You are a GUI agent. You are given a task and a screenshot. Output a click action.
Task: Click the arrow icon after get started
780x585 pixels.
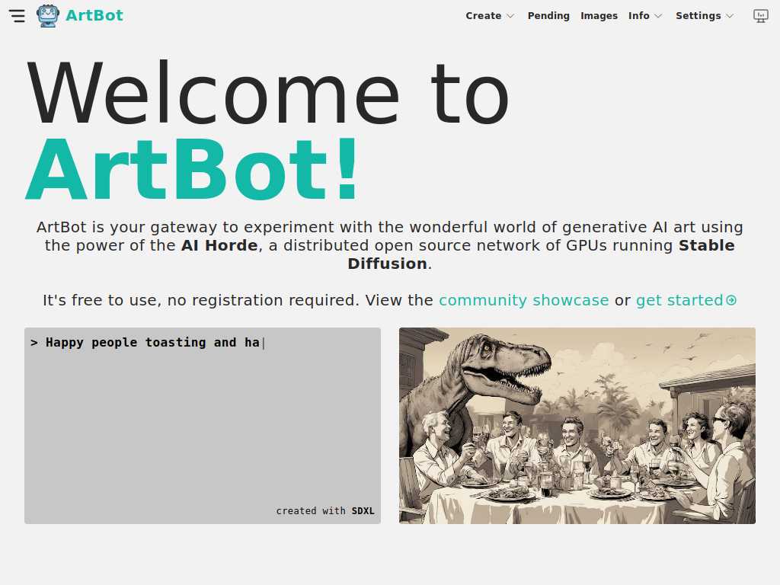tap(731, 300)
